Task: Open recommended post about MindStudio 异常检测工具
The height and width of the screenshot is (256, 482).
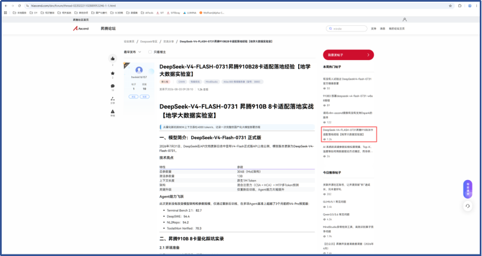Action: point(348,229)
